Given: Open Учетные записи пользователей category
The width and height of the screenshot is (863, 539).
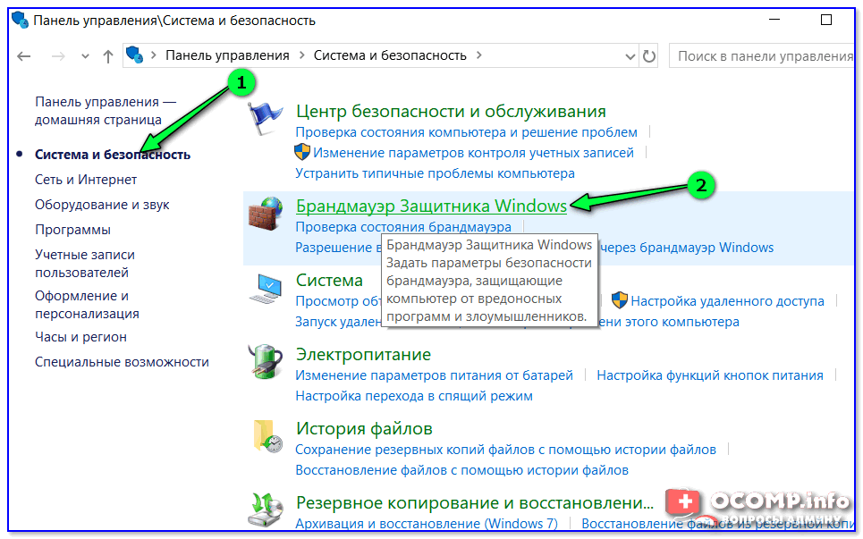Looking at the screenshot, I should [85, 264].
